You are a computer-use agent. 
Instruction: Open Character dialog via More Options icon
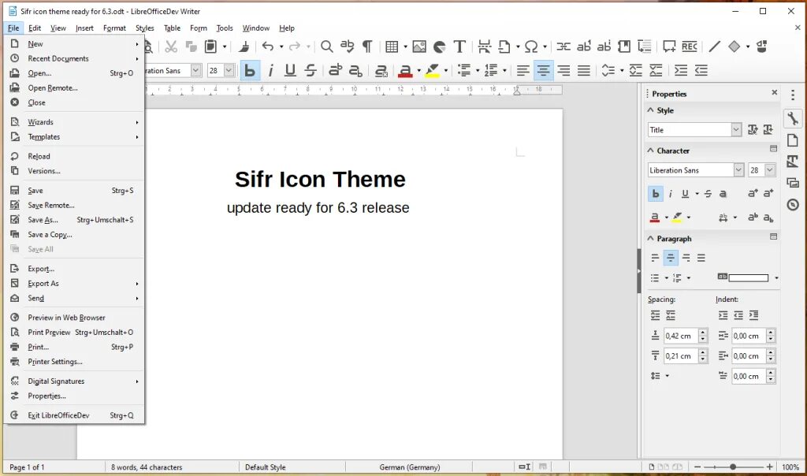[x=773, y=149]
